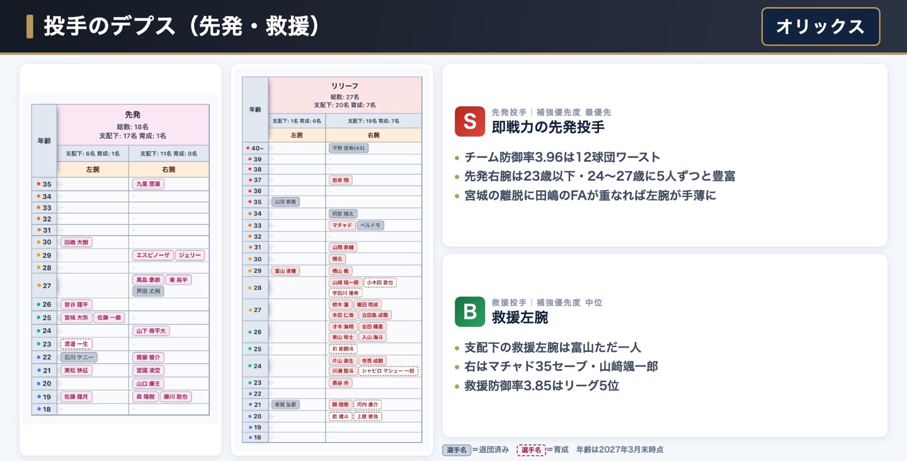Select the dashed 渡邉 一生 development tag
This screenshot has height=461, width=907.
(76, 344)
